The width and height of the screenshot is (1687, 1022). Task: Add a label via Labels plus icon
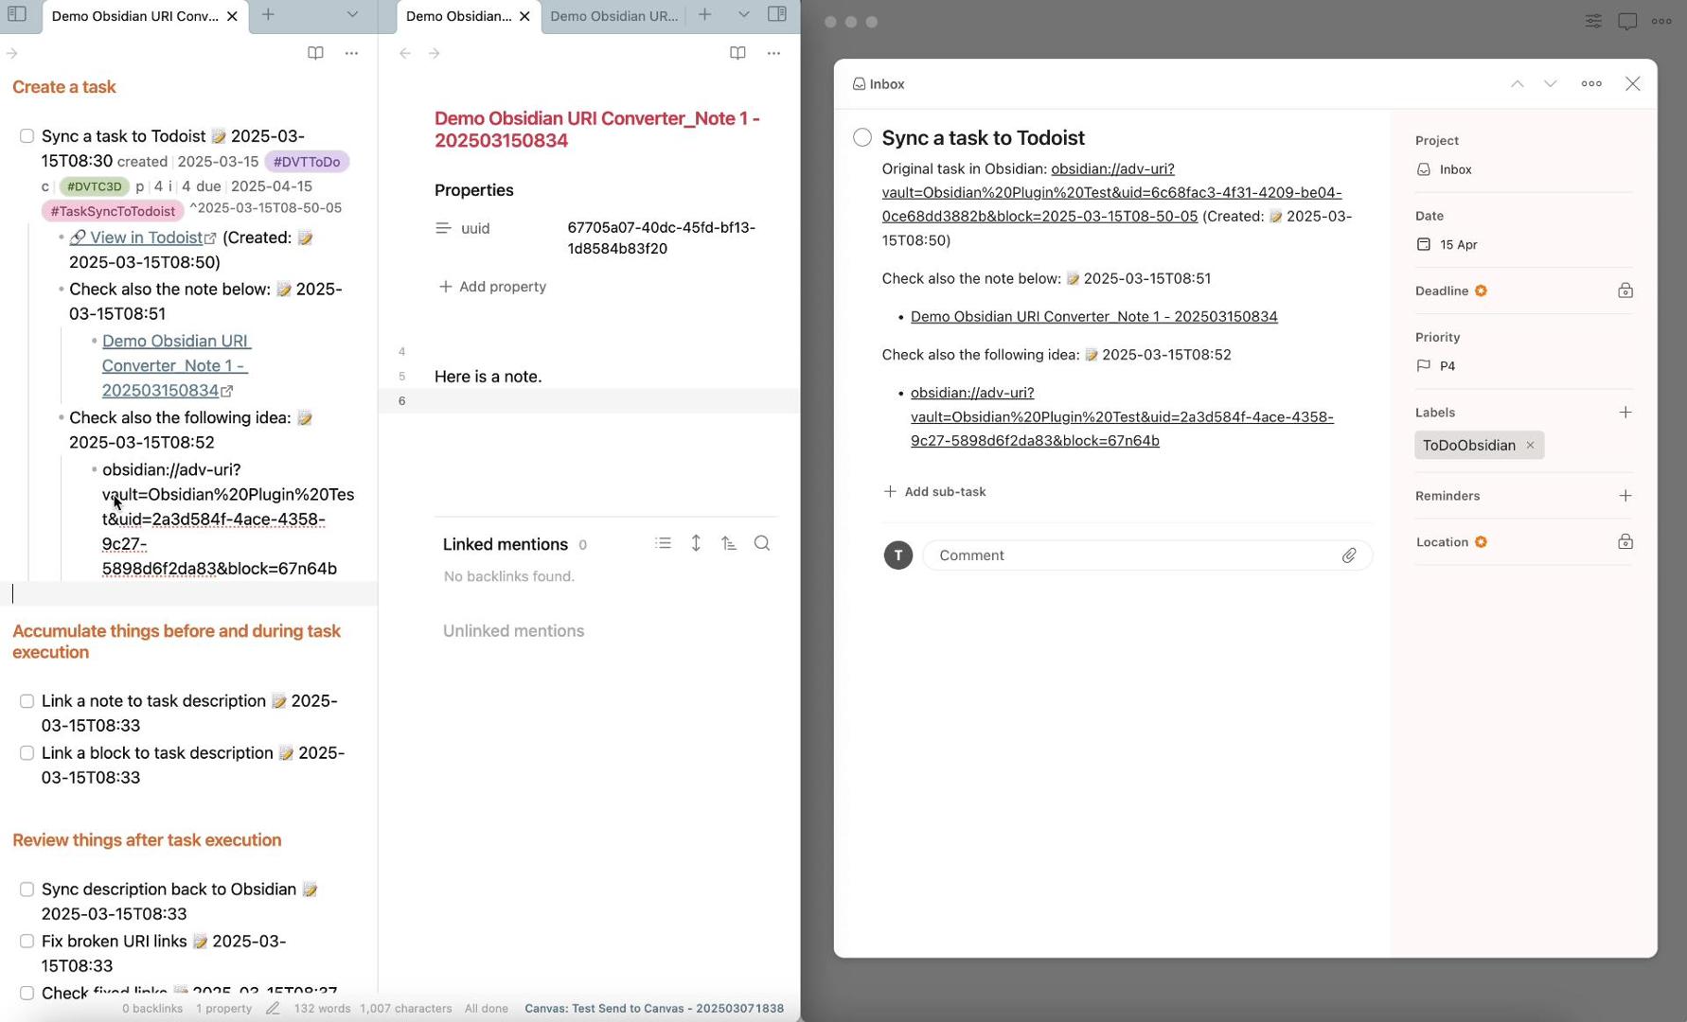pos(1625,413)
